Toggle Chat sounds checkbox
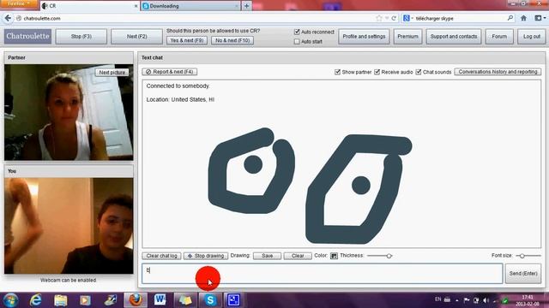Viewport: 549px width, 308px height. (419, 72)
